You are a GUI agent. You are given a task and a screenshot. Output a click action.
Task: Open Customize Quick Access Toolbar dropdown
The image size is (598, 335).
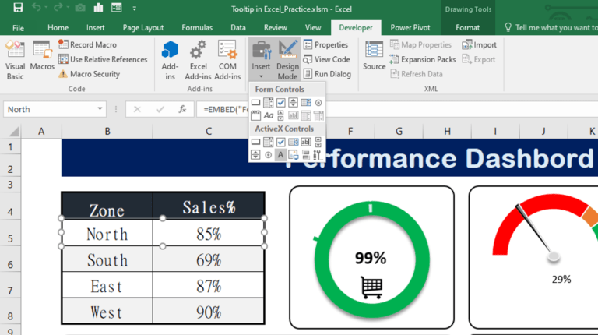(135, 8)
